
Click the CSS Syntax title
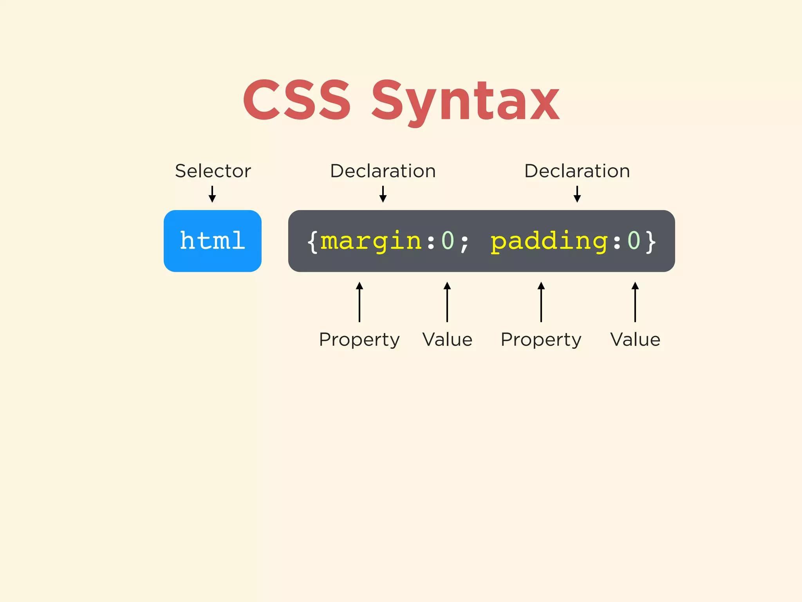(401, 100)
